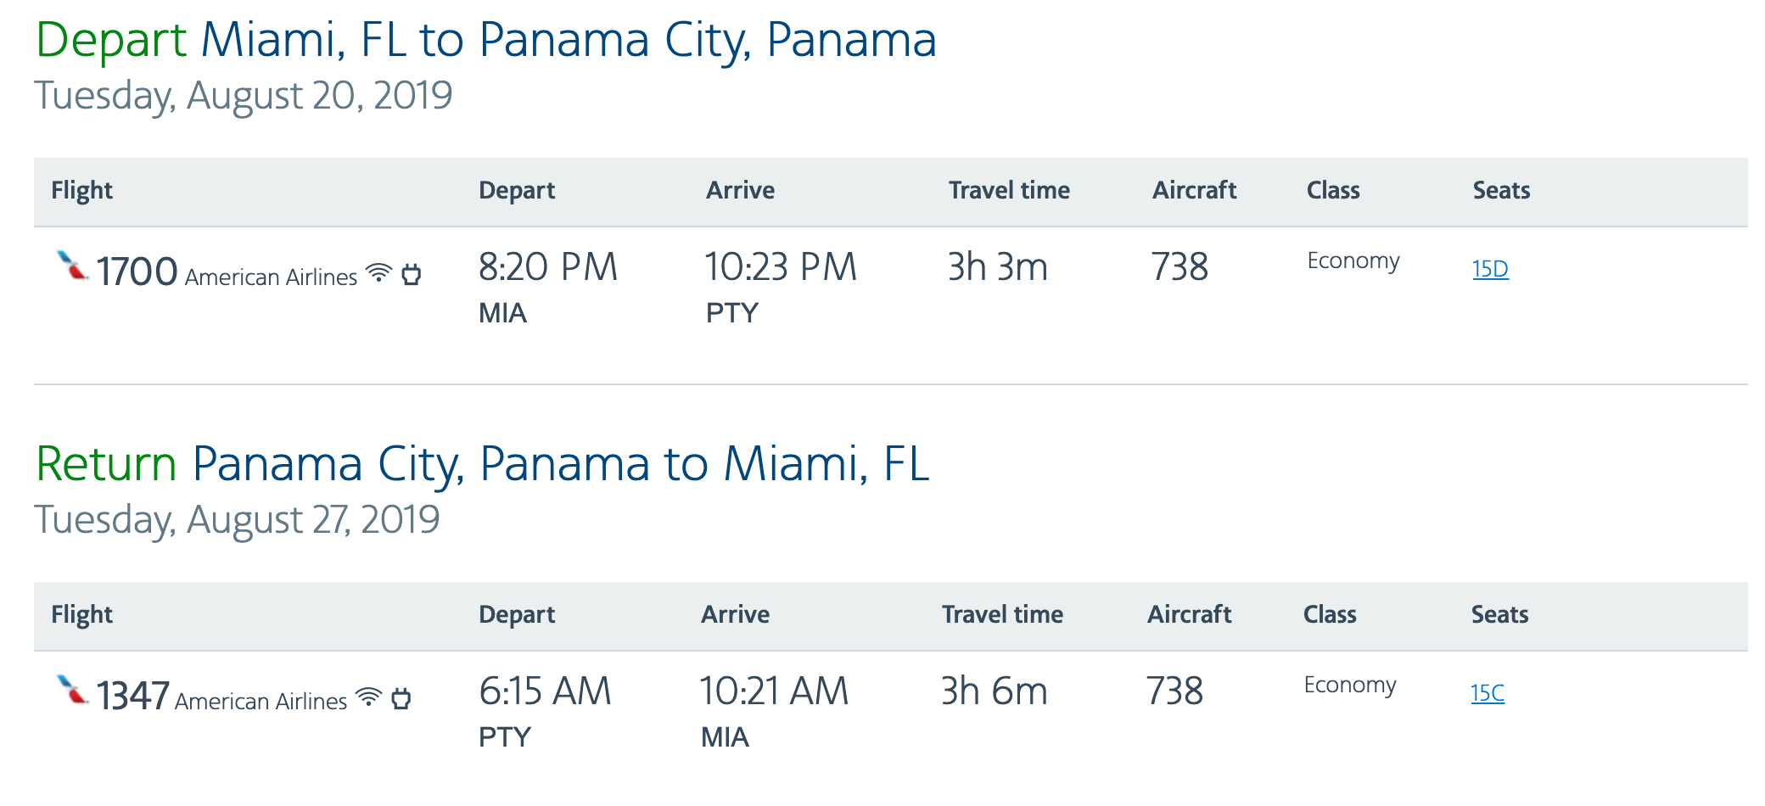The width and height of the screenshot is (1765, 806).
Task: Click the 6:15 AM departure time
Action: pyautogui.click(x=545, y=691)
